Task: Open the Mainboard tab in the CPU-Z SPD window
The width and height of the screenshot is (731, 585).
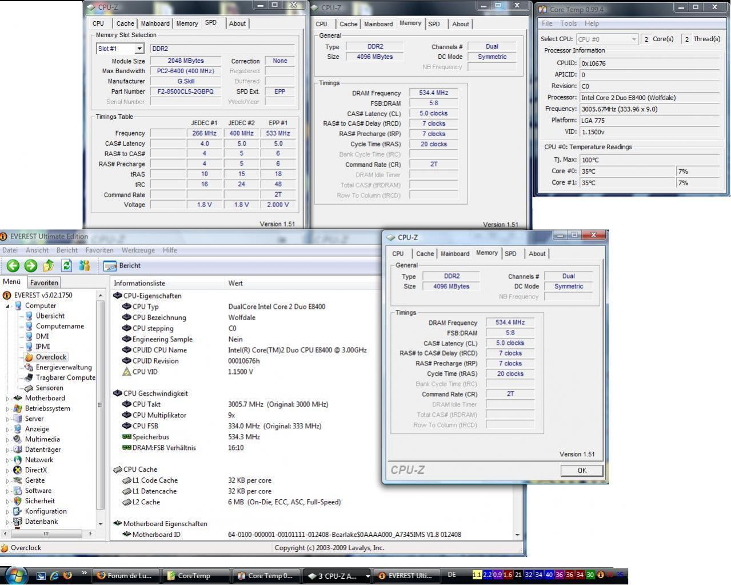Action: pyautogui.click(x=155, y=23)
